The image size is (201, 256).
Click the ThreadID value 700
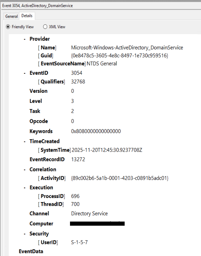pyautogui.click(x=75, y=204)
